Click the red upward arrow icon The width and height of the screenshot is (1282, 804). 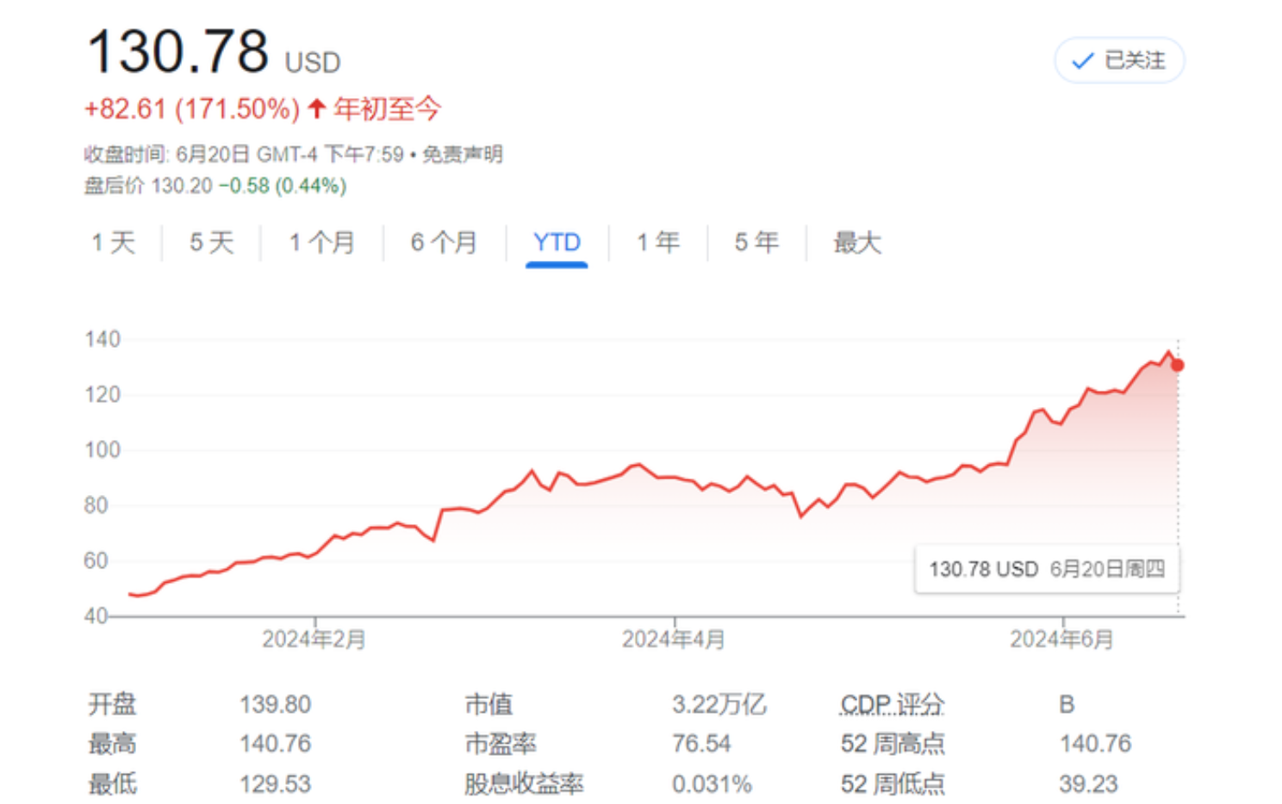(x=316, y=108)
